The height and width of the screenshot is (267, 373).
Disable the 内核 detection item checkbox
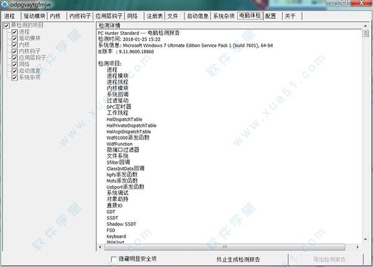tap(14, 45)
